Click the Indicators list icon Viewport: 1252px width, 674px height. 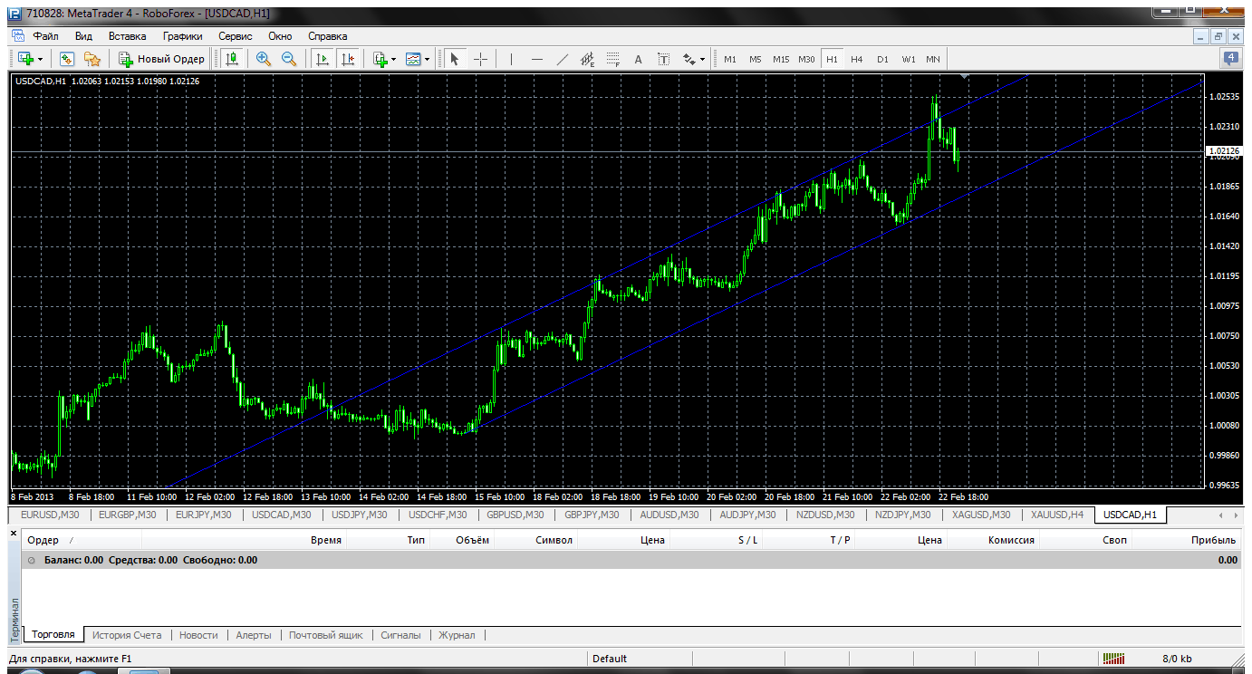[x=380, y=59]
